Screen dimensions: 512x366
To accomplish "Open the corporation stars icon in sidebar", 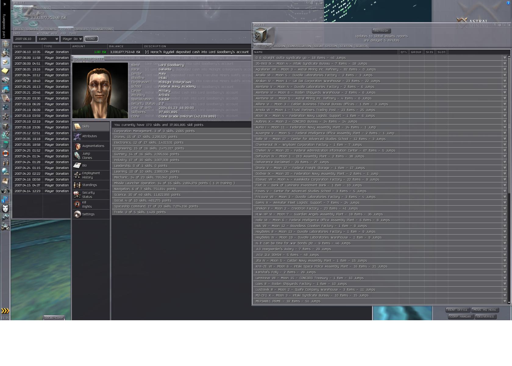I will pos(5,117).
